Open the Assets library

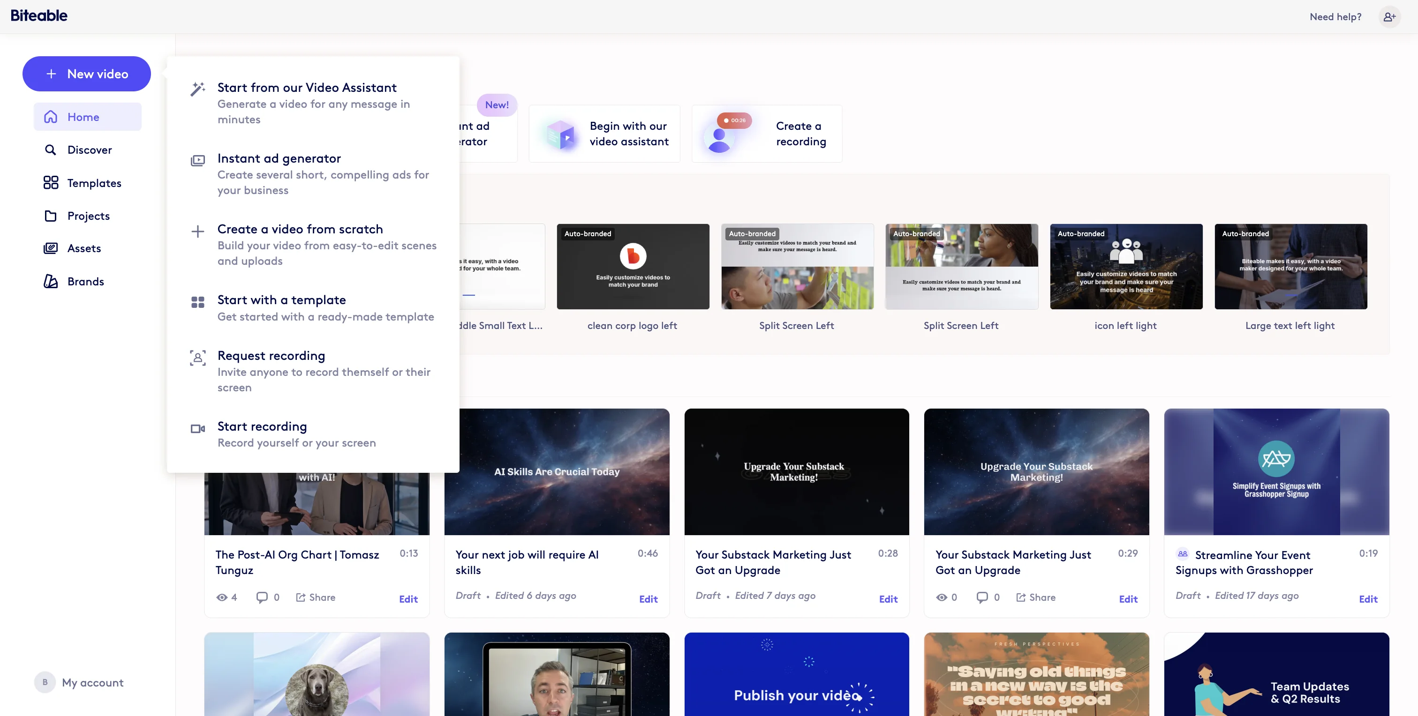click(x=83, y=248)
